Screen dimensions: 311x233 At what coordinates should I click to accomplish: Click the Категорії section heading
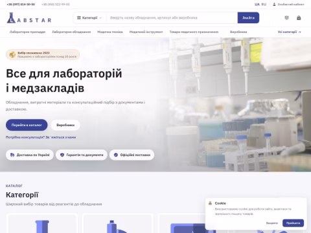[x=22, y=195]
